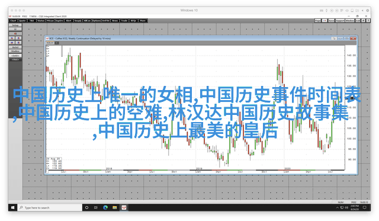Expand the More toolbar options

143,21
